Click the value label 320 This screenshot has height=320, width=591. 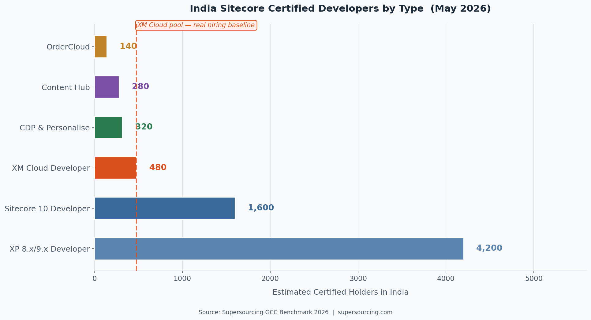tap(144, 127)
